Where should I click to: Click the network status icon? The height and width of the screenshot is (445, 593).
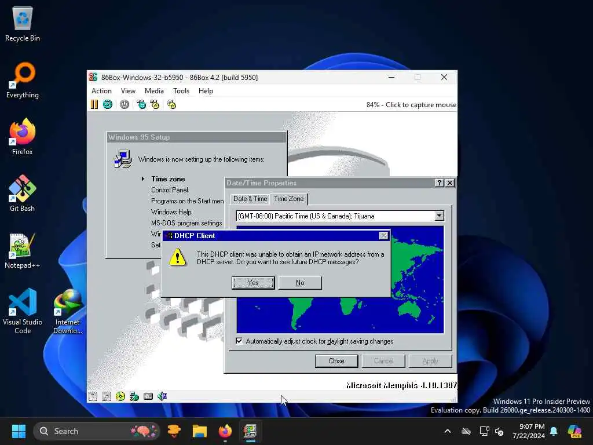(134, 396)
